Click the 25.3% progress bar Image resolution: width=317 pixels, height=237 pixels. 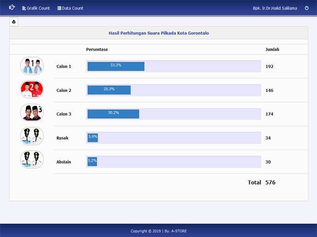click(x=109, y=90)
